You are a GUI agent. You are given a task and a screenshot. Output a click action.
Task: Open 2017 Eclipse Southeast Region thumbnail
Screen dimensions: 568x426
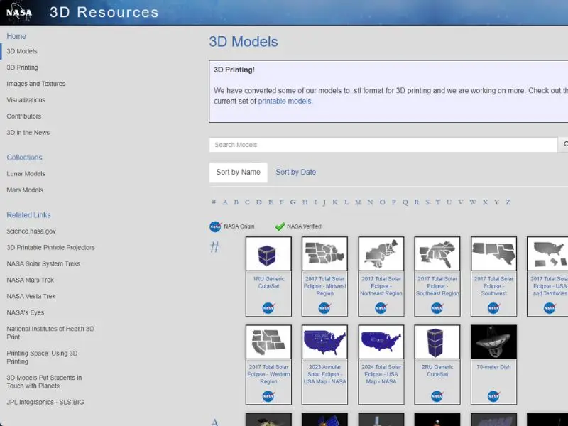(x=437, y=253)
